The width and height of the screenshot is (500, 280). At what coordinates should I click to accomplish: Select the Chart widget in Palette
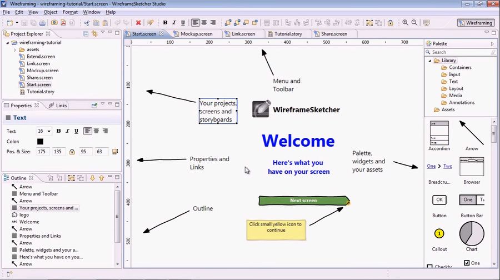tap(472, 236)
